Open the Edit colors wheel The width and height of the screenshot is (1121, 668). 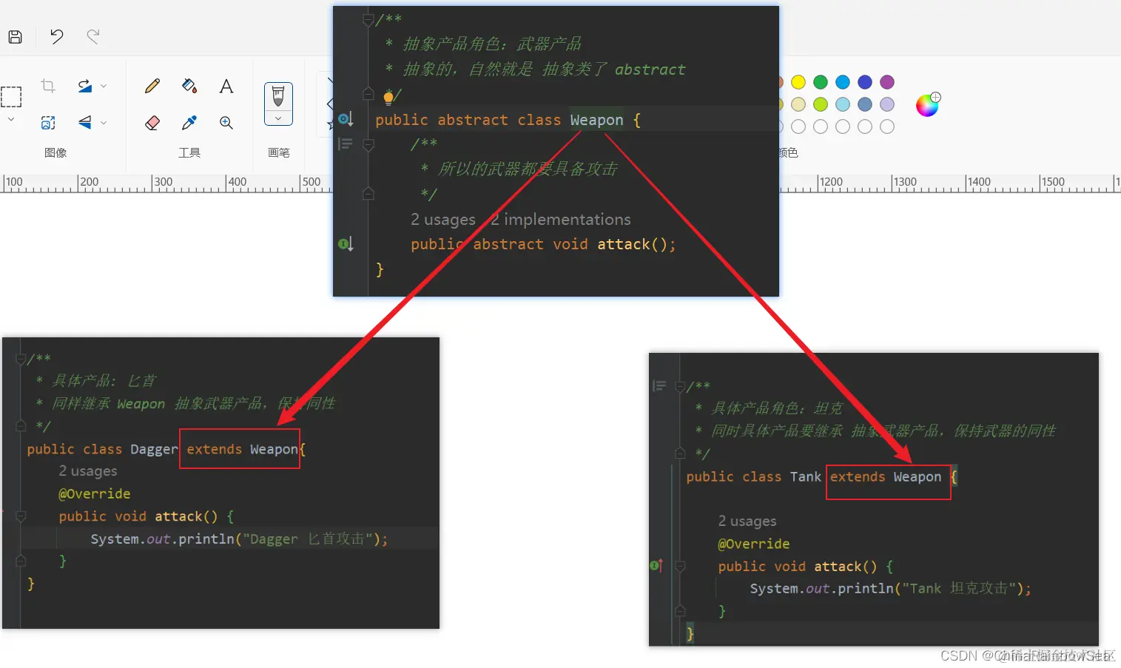(x=927, y=105)
